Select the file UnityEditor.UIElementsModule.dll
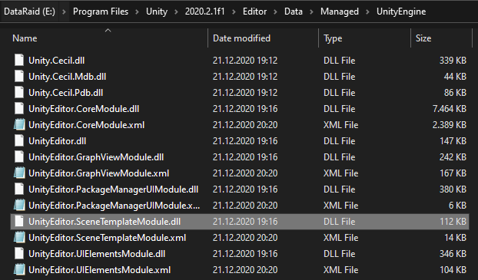Viewport: 478px width, 280px height. [97, 254]
